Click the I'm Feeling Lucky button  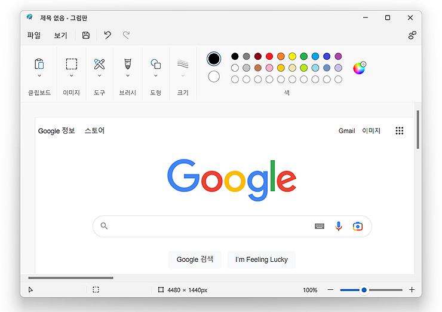tap(261, 259)
